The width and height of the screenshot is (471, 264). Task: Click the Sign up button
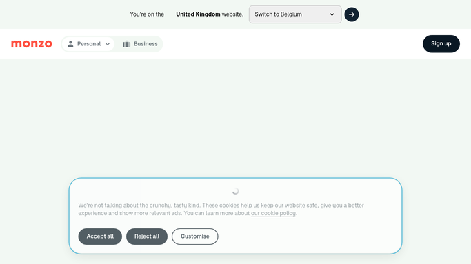point(441,44)
